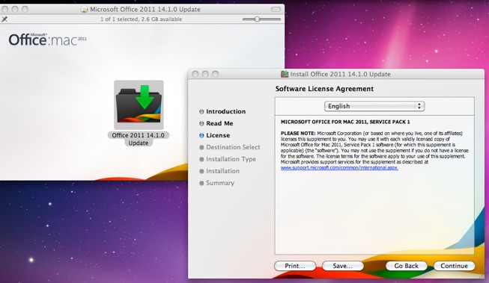Image resolution: width=489 pixels, height=283 pixels.
Task: Close the Microsoft Office 2011 14.1.0 Update Finder window
Action: point(4,9)
